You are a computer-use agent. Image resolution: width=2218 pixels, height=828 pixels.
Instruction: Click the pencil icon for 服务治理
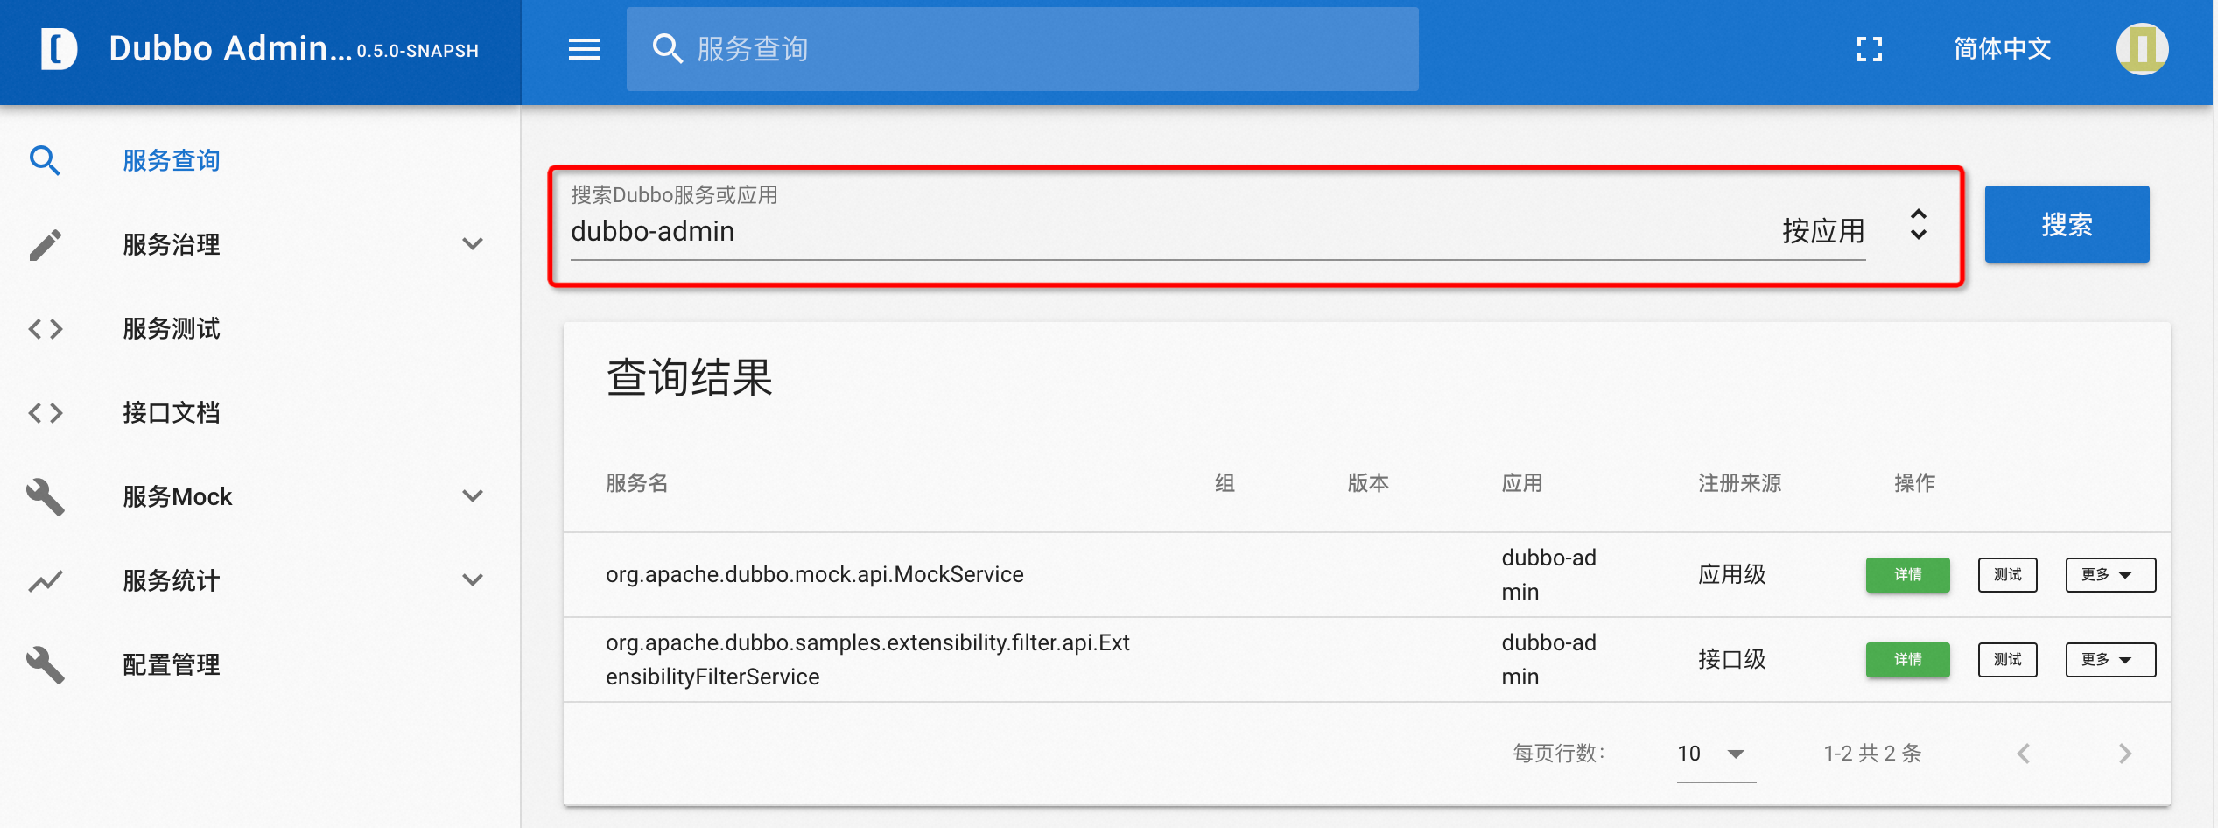[45, 245]
